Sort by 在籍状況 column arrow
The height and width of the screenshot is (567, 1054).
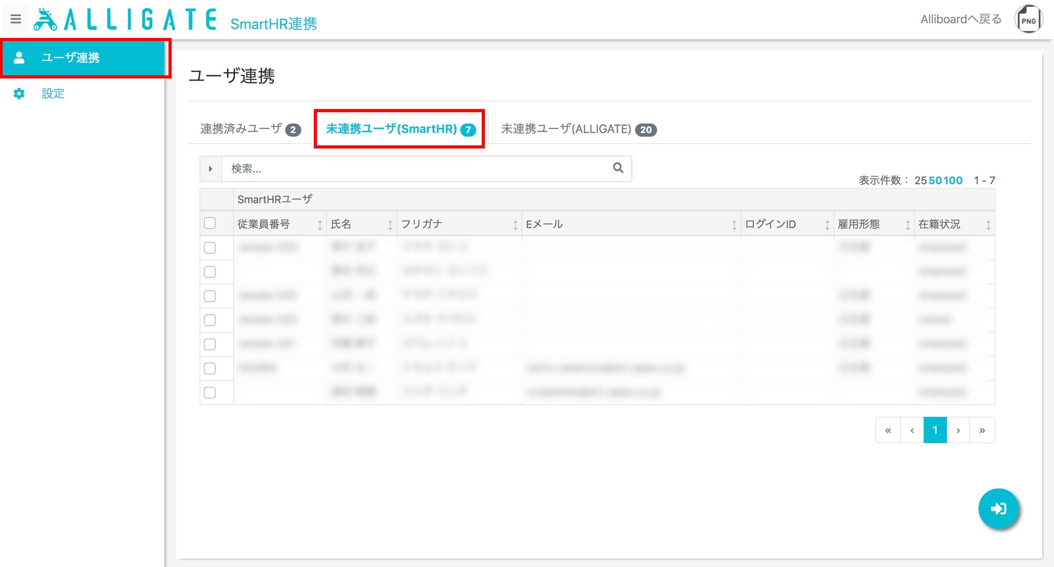(988, 225)
